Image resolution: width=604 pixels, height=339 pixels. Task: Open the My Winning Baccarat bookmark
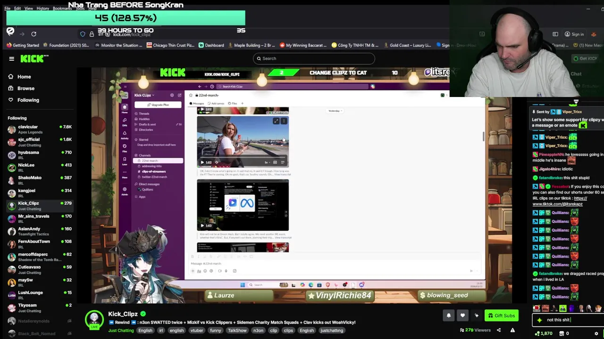point(303,45)
